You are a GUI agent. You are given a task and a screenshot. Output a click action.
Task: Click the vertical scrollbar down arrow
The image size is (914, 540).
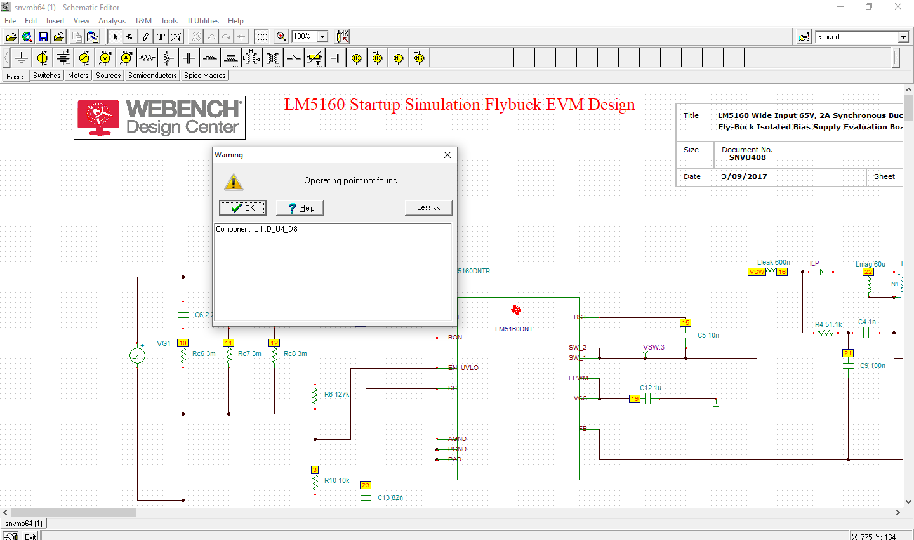pyautogui.click(x=908, y=501)
